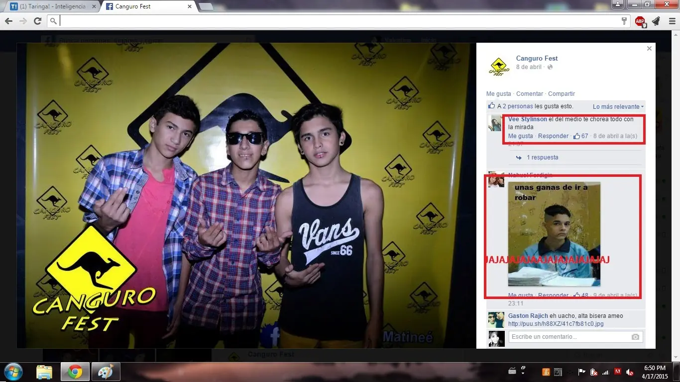This screenshot has height=382, width=680.
Task: Click the saved password key icon
Action: pos(624,21)
